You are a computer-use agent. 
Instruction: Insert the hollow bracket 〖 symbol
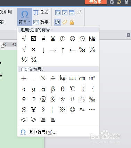[83, 89]
